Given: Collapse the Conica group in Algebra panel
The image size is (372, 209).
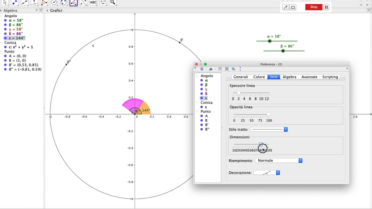Looking at the screenshot, I should pyautogui.click(x=1, y=43).
